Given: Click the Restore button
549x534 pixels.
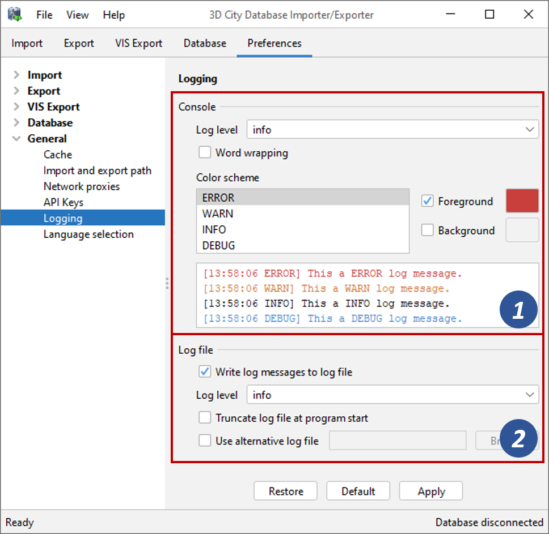Looking at the screenshot, I should tap(286, 491).
